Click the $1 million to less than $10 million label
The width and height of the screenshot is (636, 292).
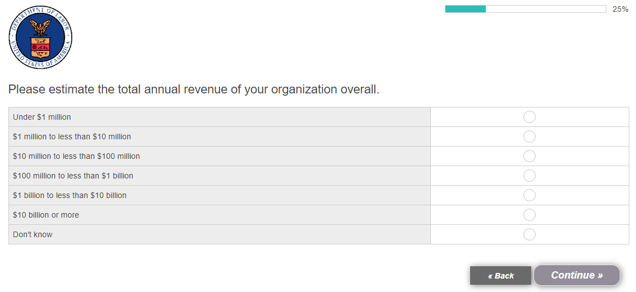[72, 136]
